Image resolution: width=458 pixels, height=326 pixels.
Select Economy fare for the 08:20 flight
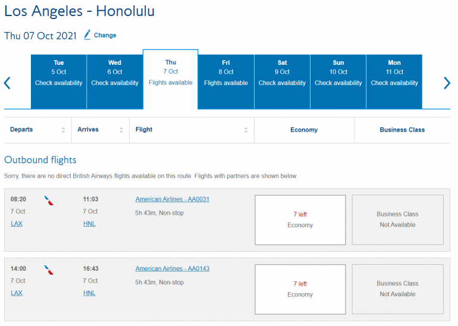[300, 220]
